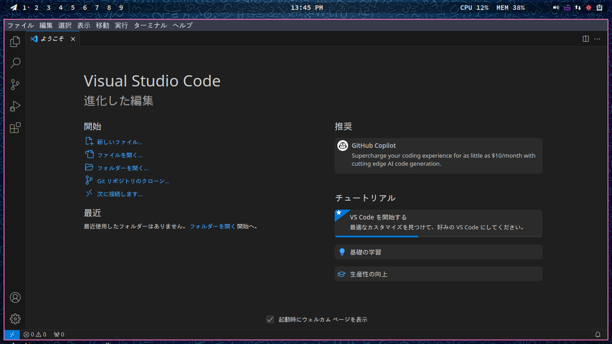Open the ターミナル menu
The height and width of the screenshot is (344, 612).
coord(150,26)
